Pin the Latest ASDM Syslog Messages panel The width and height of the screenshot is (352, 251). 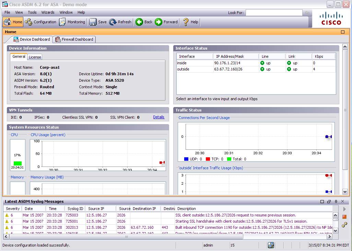[336, 201]
